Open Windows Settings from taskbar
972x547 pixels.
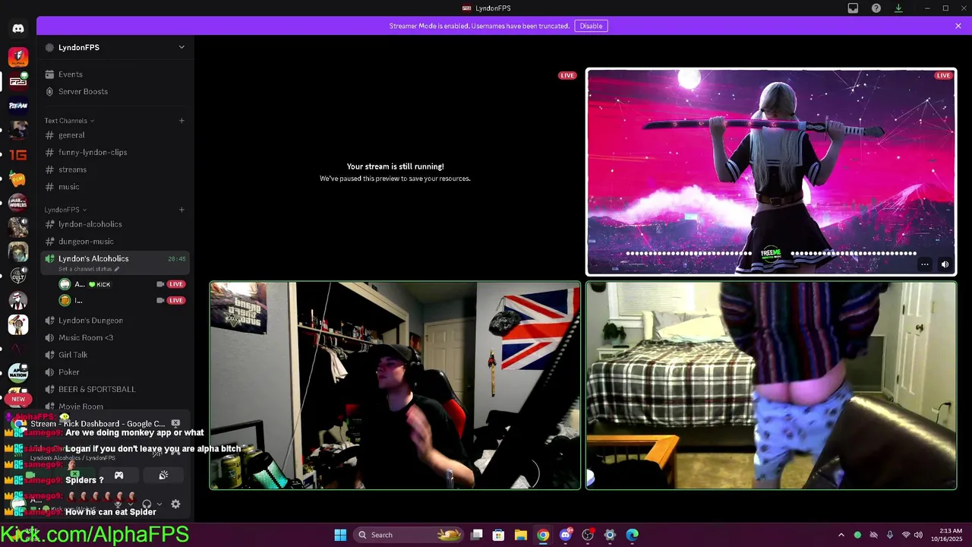(x=610, y=535)
